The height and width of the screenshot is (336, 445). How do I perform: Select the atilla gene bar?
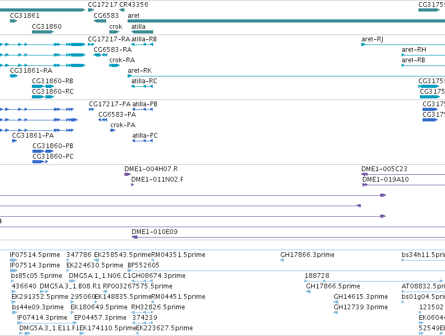(x=142, y=32)
